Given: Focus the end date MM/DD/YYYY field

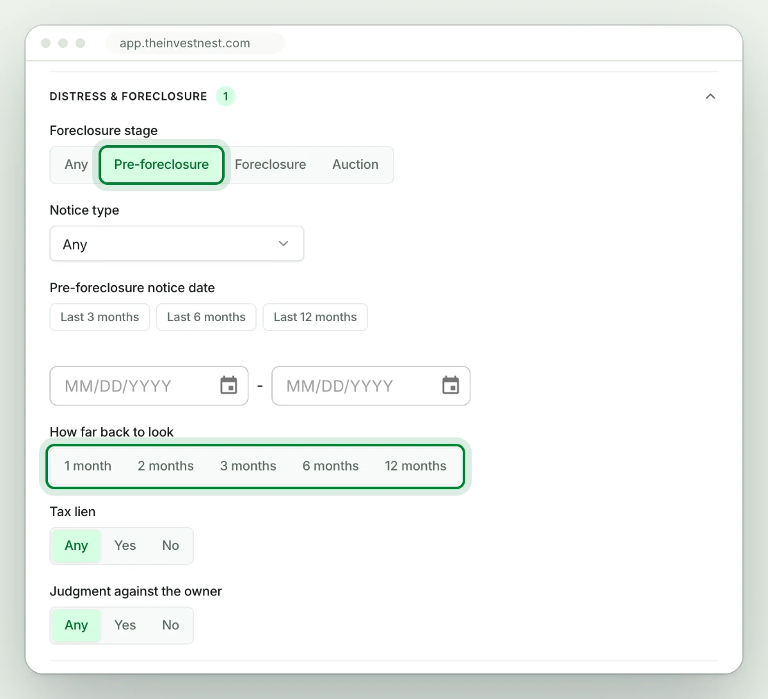Looking at the screenshot, I should coord(371,386).
